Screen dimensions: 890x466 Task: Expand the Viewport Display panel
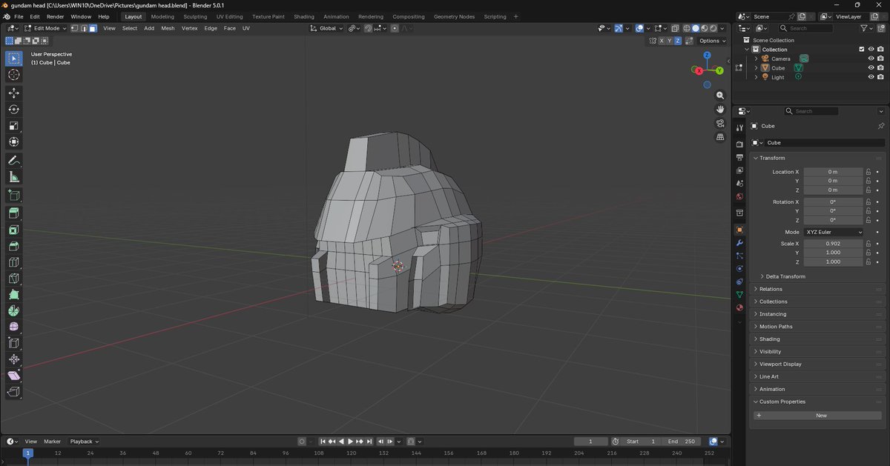pos(817,364)
